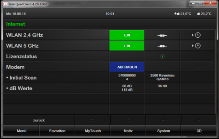Open the Menü tab
The height and width of the screenshot is (139, 219).
point(21,131)
